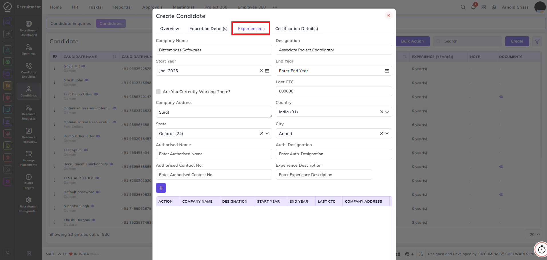Click the compass logo at top left
547x260 pixels.
(x=8, y=7)
